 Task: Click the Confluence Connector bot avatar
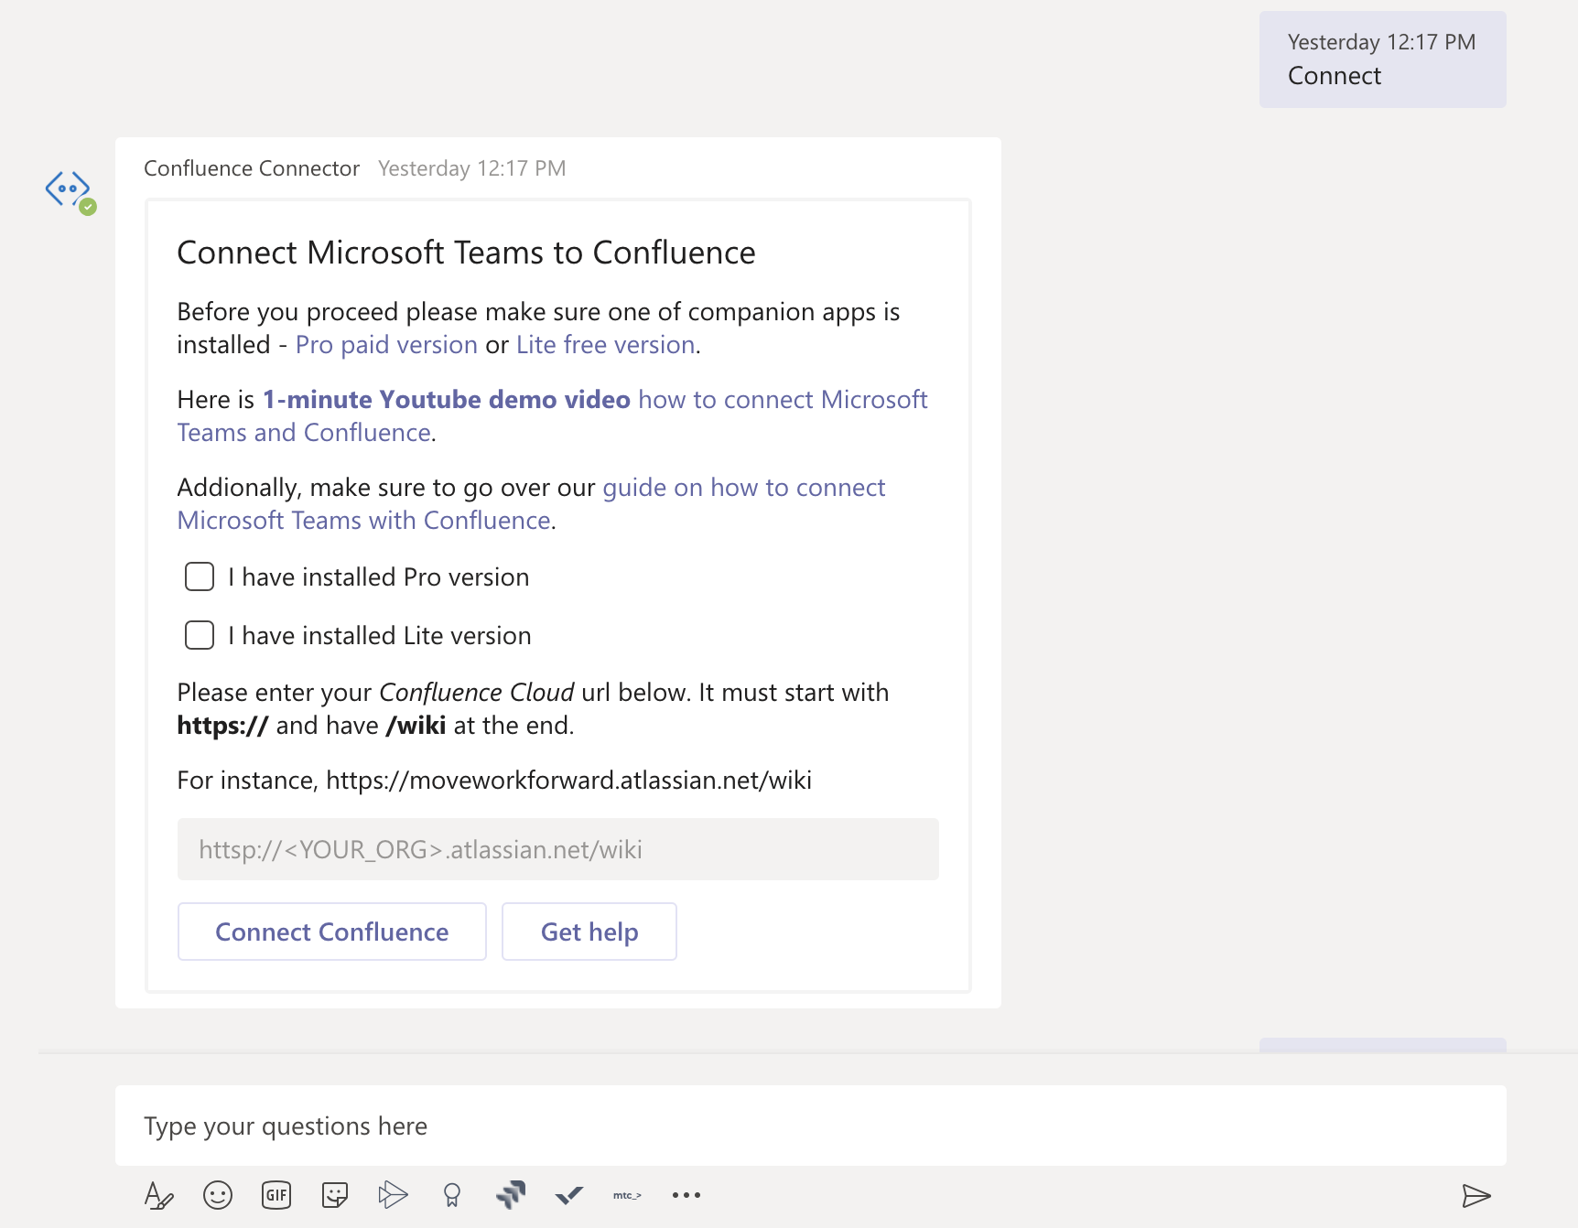tap(68, 189)
